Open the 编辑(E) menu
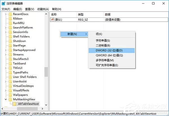 (x=17, y=9)
